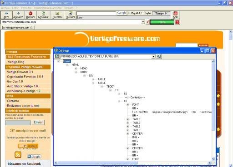Maximize the Objetos window
The image size is (233, 167).
[x=208, y=51]
